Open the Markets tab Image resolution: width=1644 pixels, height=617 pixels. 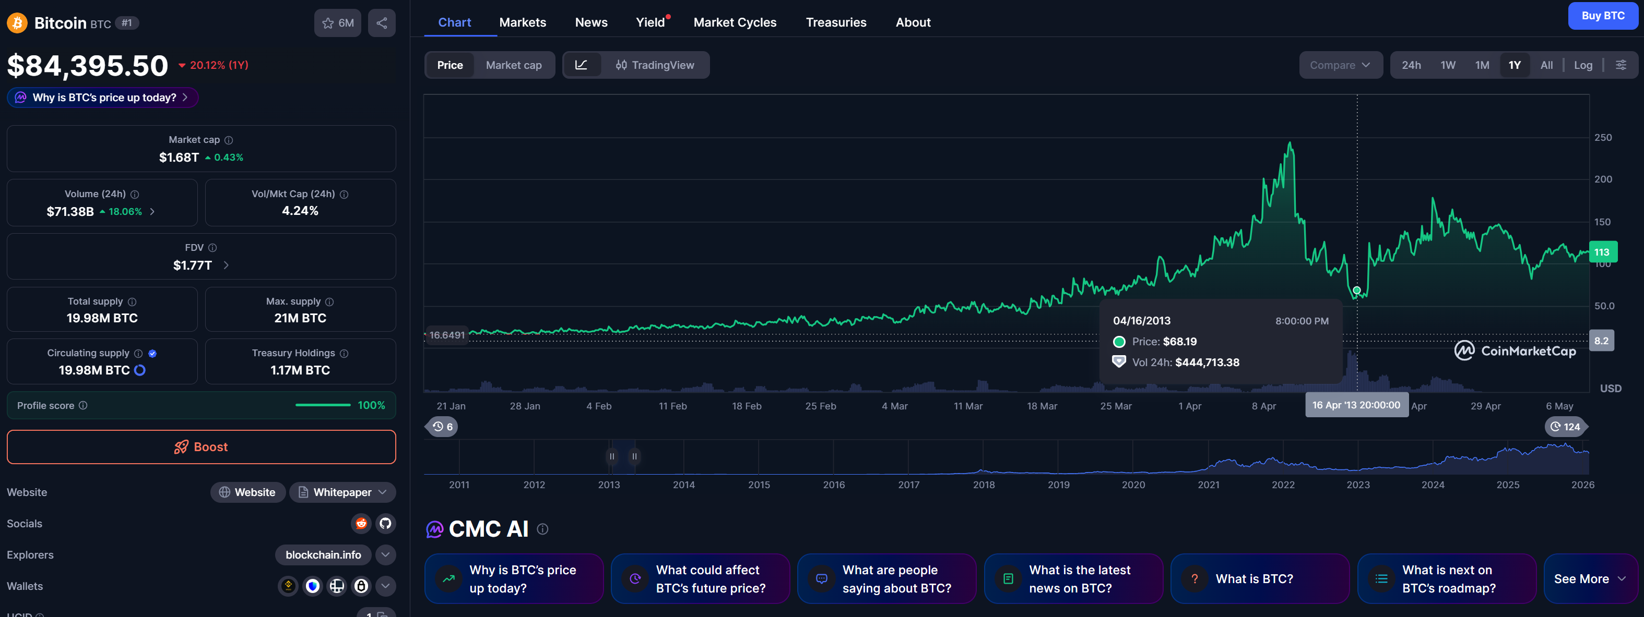522,22
